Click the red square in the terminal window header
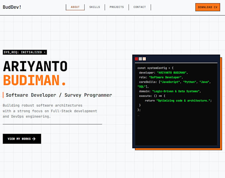Image resolution: width=225 pixels, height=178 pixels. pos(136,59)
